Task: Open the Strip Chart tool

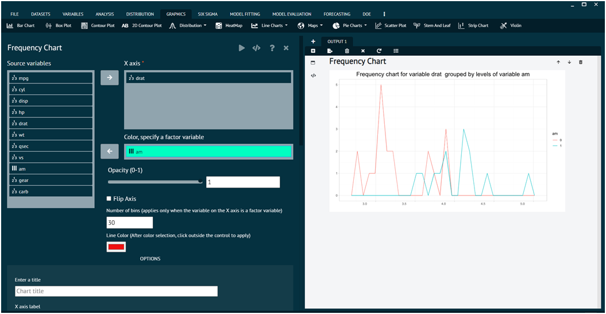Action: click(473, 25)
